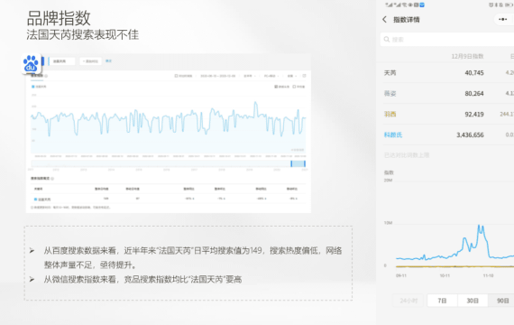Select the 30日 time range tab

pos(473,301)
